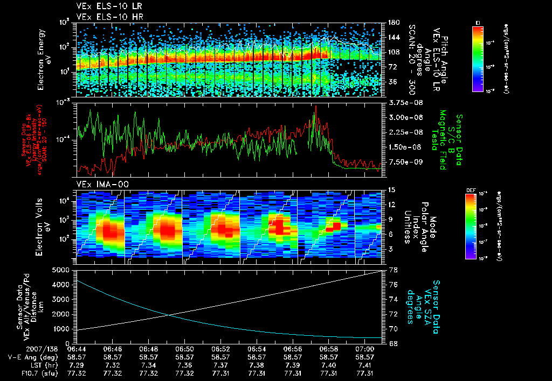Click the LST value '7.37'
The image size is (552, 381).
click(x=220, y=365)
